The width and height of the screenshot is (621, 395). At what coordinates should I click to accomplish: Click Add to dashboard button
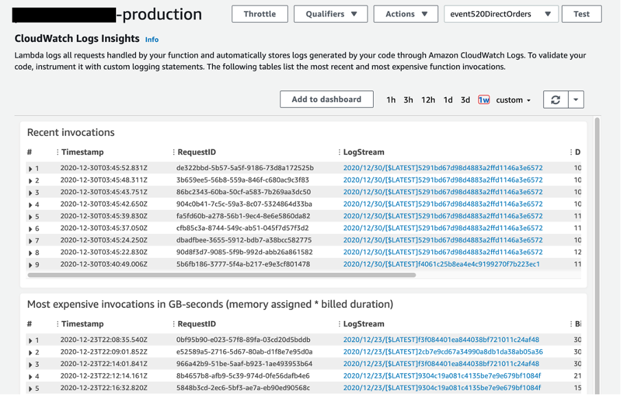pyautogui.click(x=326, y=99)
